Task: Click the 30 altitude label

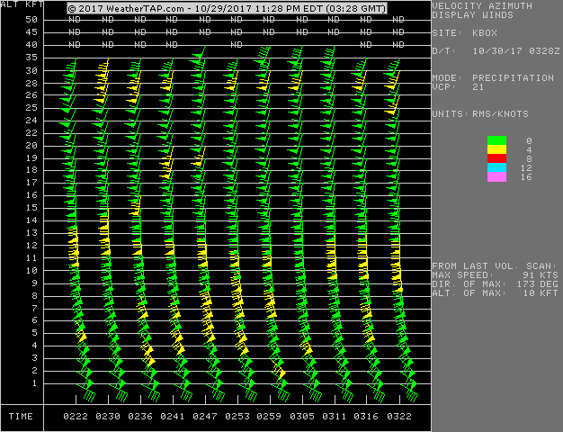Action: [31, 71]
